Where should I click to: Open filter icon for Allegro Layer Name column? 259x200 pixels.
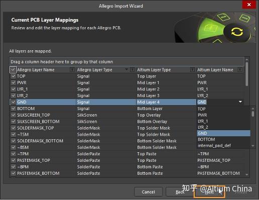[x=72, y=70]
